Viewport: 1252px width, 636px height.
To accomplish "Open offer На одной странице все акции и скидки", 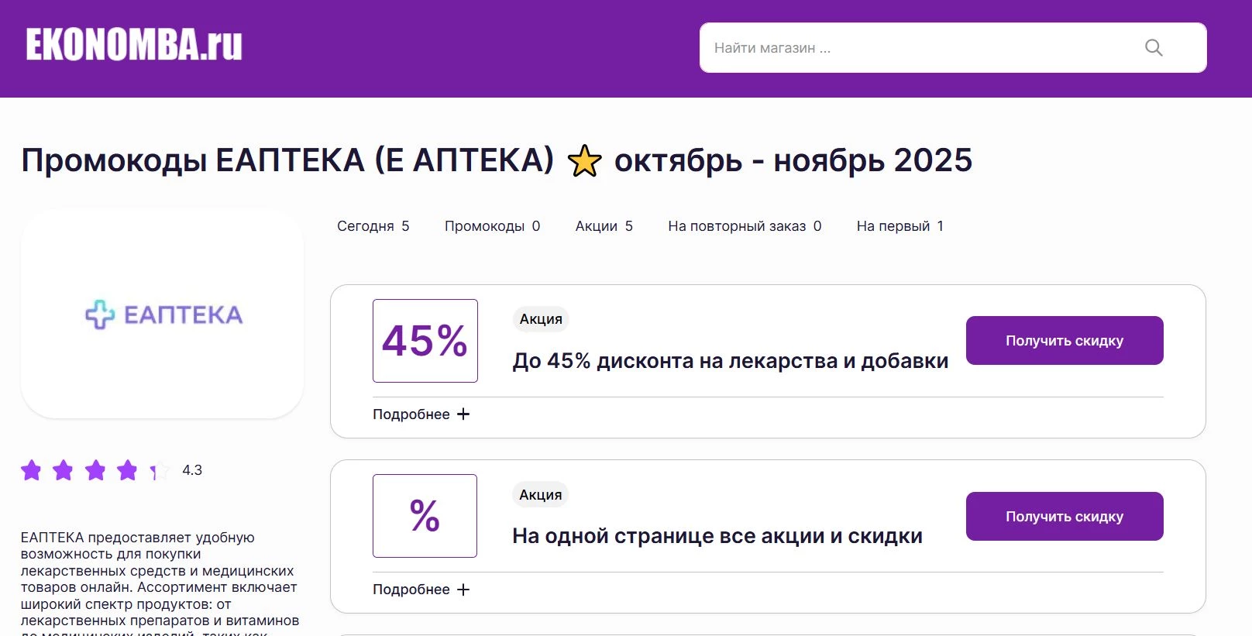I will click(x=717, y=536).
